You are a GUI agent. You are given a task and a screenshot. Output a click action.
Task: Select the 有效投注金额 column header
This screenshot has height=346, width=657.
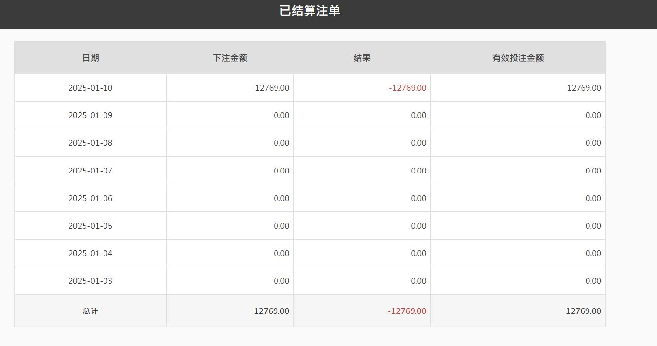(x=518, y=58)
